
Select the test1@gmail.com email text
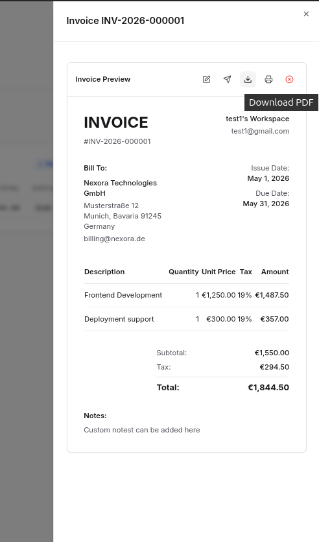[x=260, y=131]
